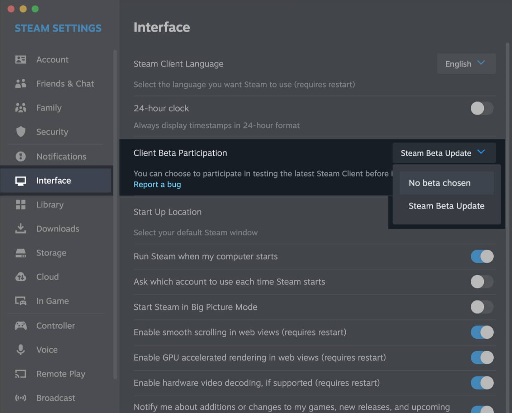
Task: Click the Steam Client Language label
Action: (178, 64)
